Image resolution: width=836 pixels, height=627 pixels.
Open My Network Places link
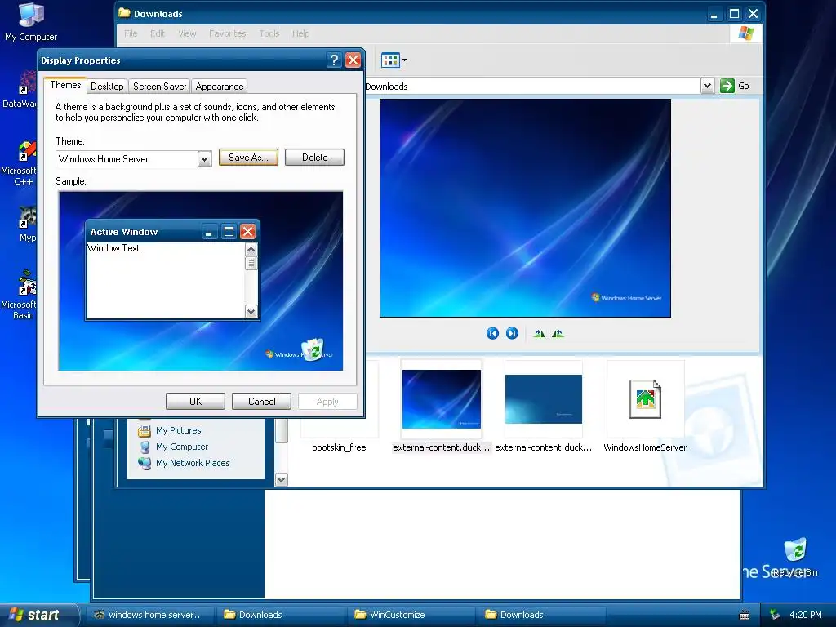coord(193,463)
